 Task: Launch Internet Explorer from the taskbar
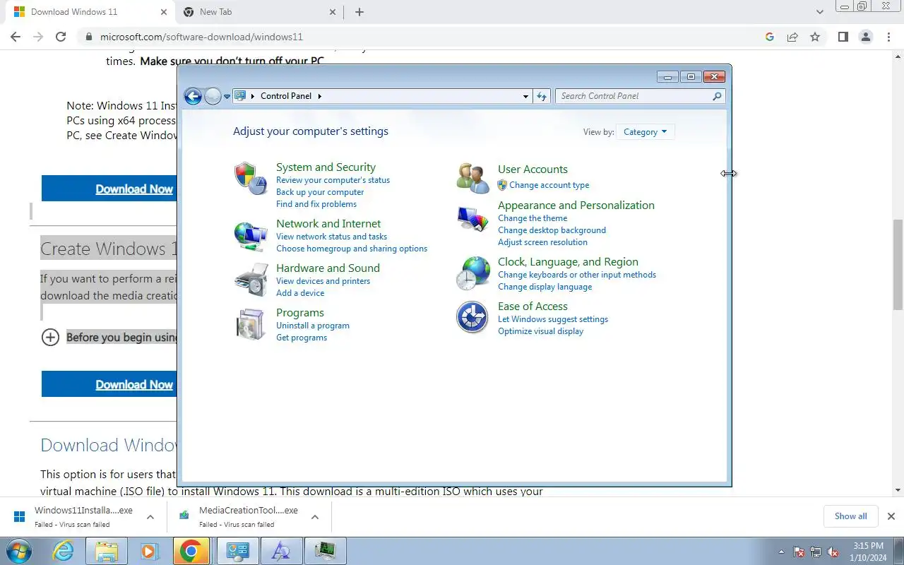(x=64, y=551)
